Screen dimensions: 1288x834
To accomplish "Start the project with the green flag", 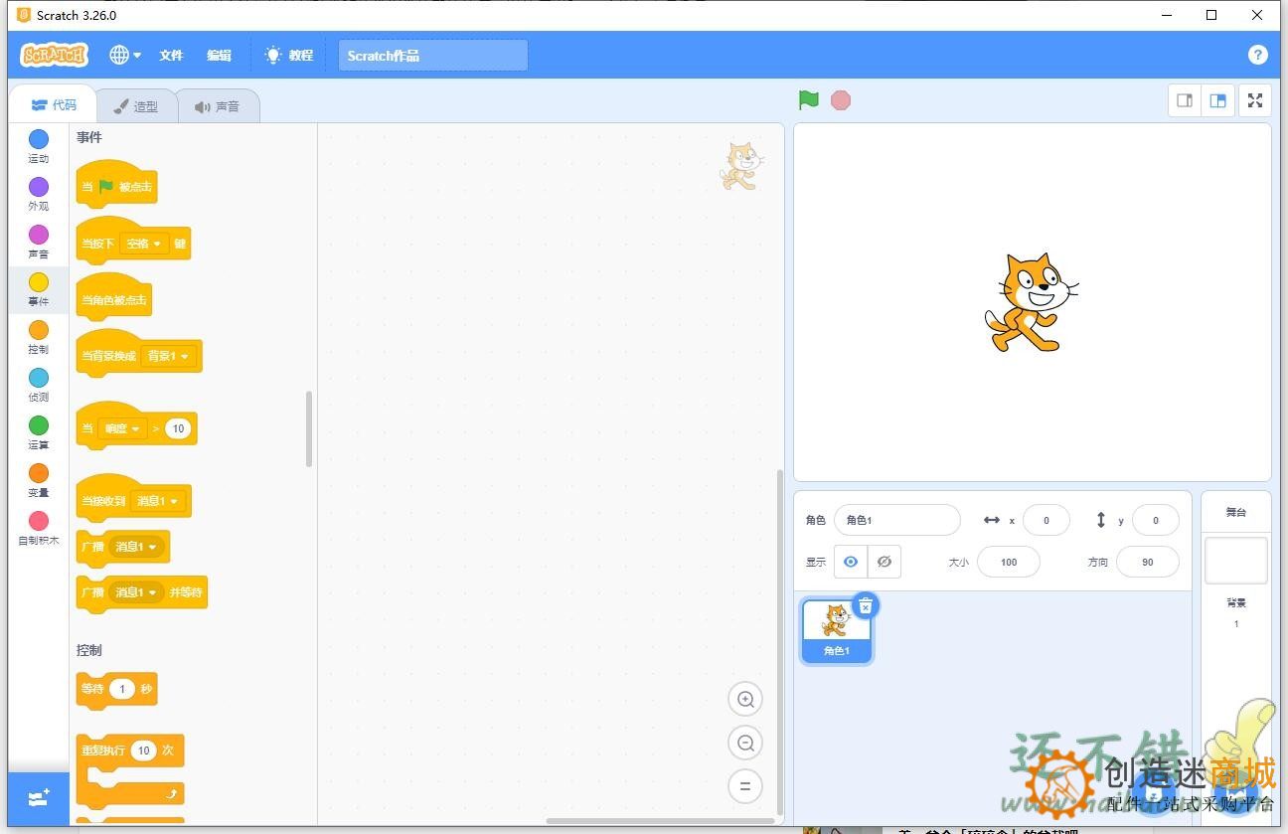I will (x=807, y=99).
